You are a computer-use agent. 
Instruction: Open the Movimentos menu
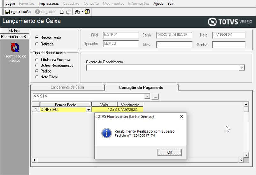113,4
